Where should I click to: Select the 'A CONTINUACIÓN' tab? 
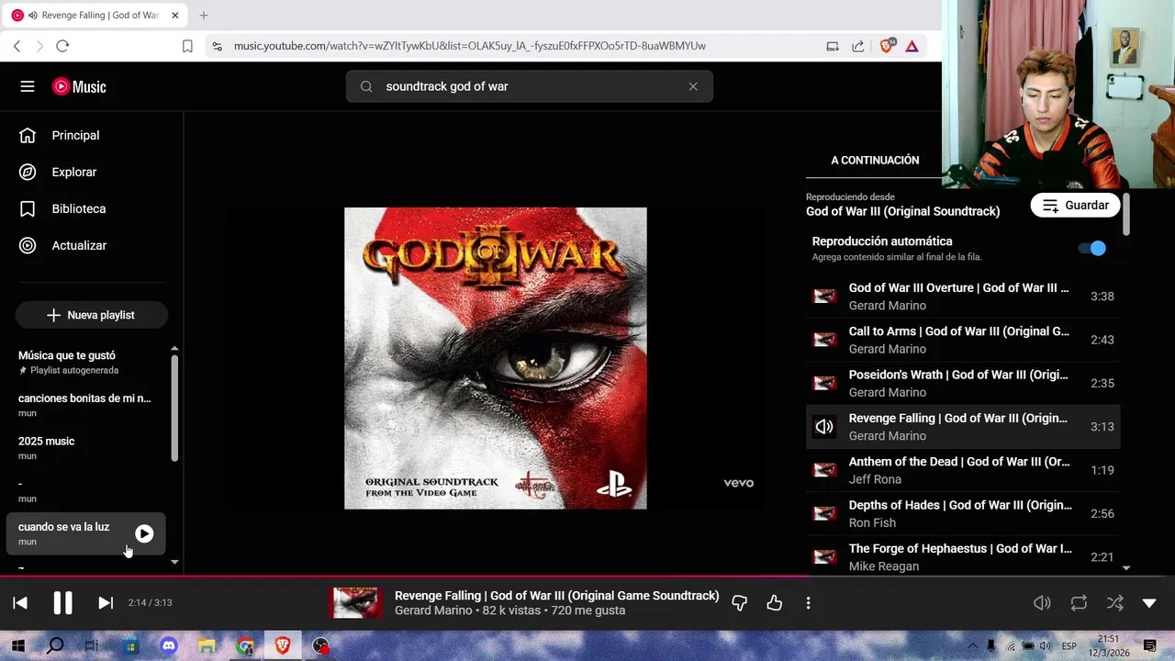point(875,160)
